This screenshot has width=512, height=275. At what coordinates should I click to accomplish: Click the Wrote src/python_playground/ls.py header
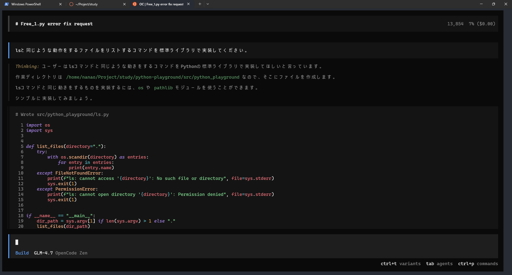[62, 114]
